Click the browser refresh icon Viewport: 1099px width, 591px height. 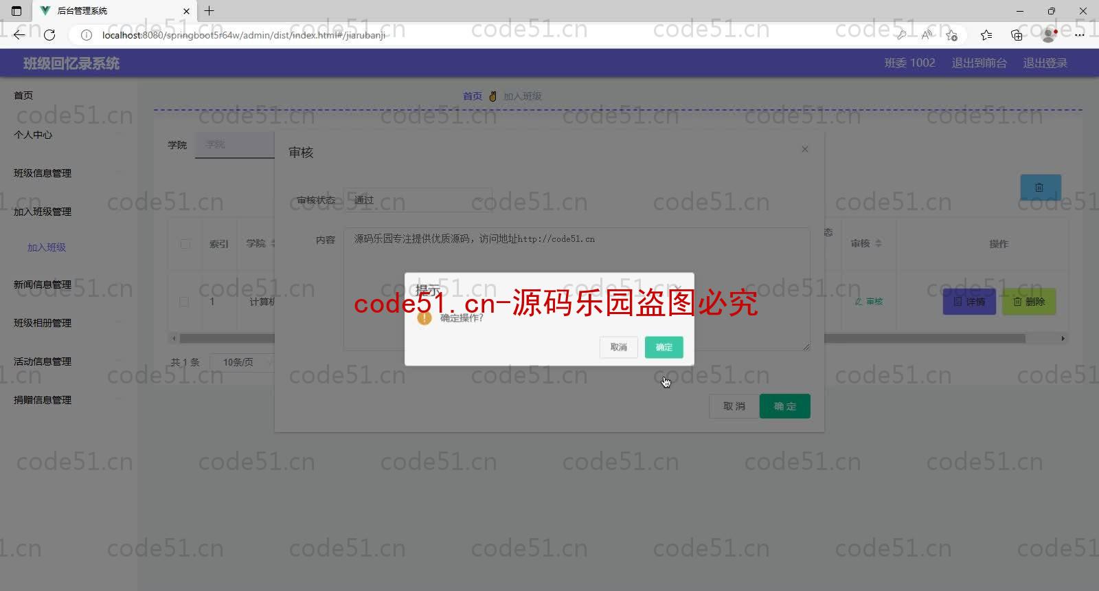49,35
